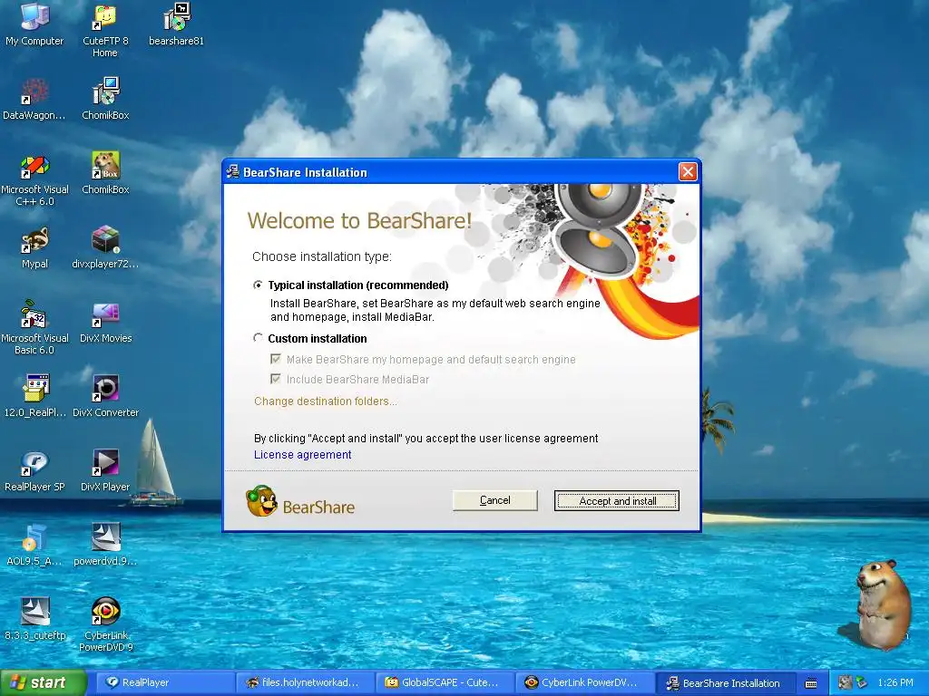Viewport: 929px width, 696px height.
Task: Switch to RealPlayer in the taskbar
Action: pyautogui.click(x=165, y=682)
